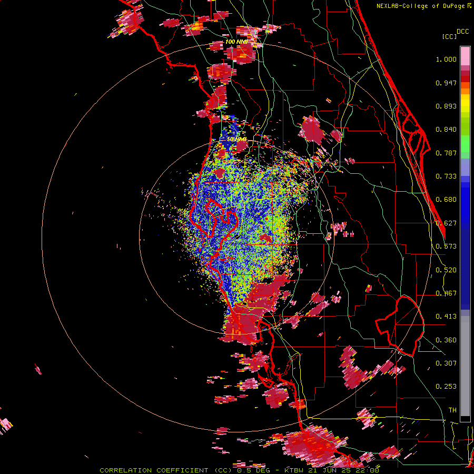
Task: Click the 50 NM range ring label
Action: pyautogui.click(x=237, y=139)
